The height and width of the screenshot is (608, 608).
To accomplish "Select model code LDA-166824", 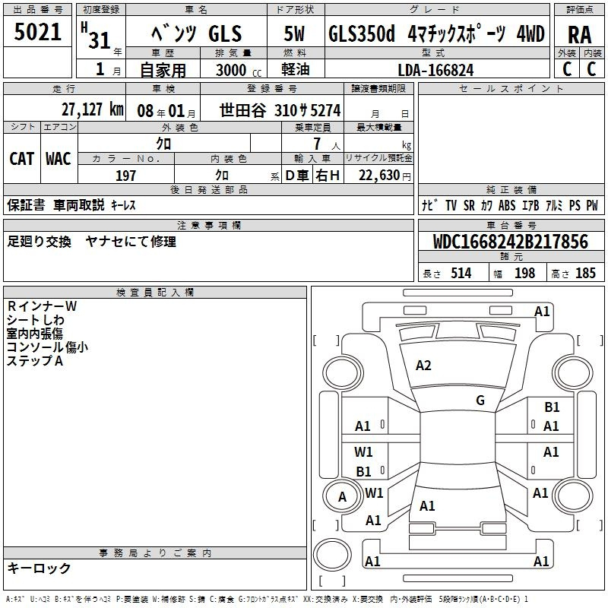I will 435,70.
